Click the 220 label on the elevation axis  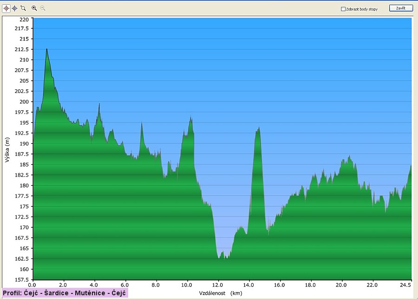coord(24,19)
